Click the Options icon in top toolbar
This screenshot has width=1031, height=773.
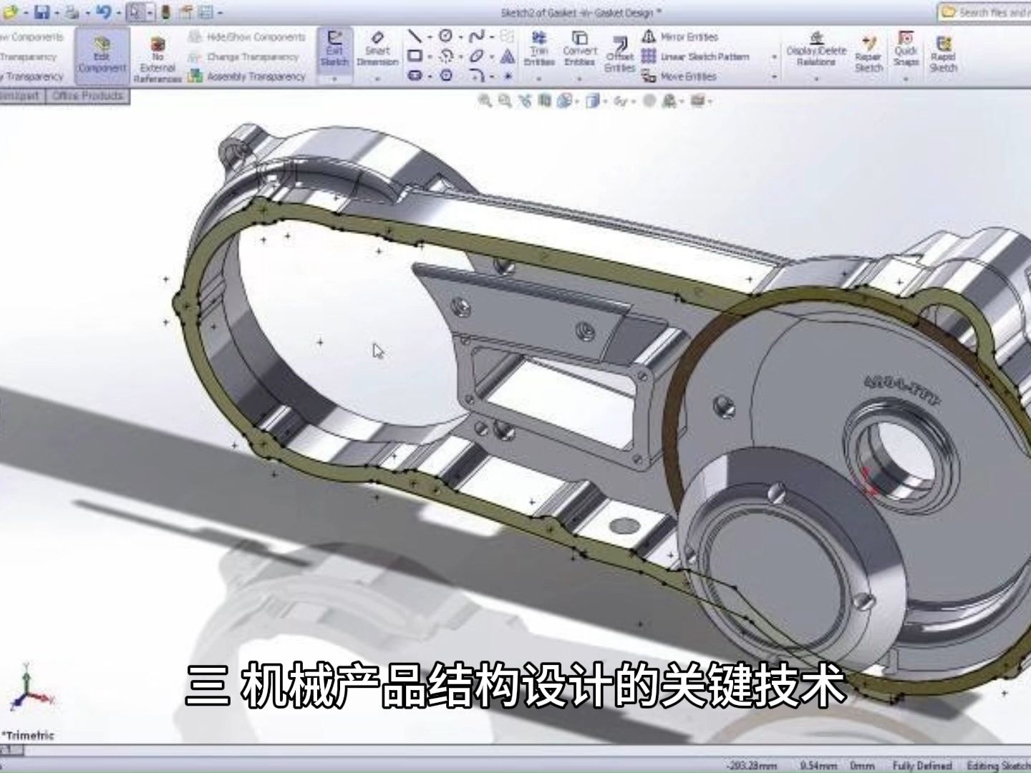pos(205,12)
